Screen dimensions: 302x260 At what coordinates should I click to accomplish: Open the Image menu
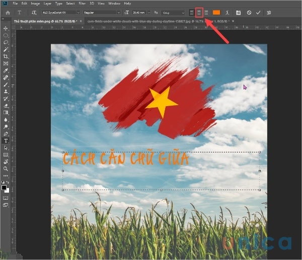(35, 4)
